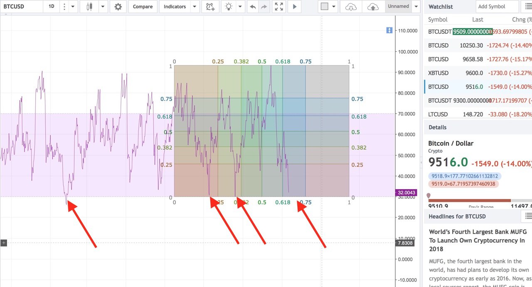The width and height of the screenshot is (532, 287).
Task: Click the Compare button
Action: tap(143, 7)
